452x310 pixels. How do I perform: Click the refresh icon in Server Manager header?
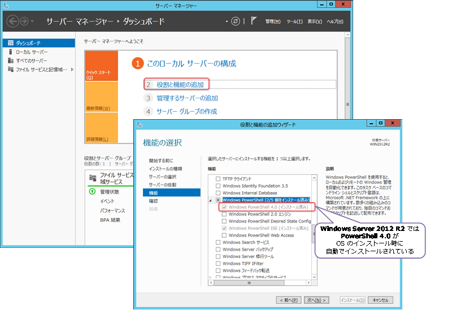(236, 21)
